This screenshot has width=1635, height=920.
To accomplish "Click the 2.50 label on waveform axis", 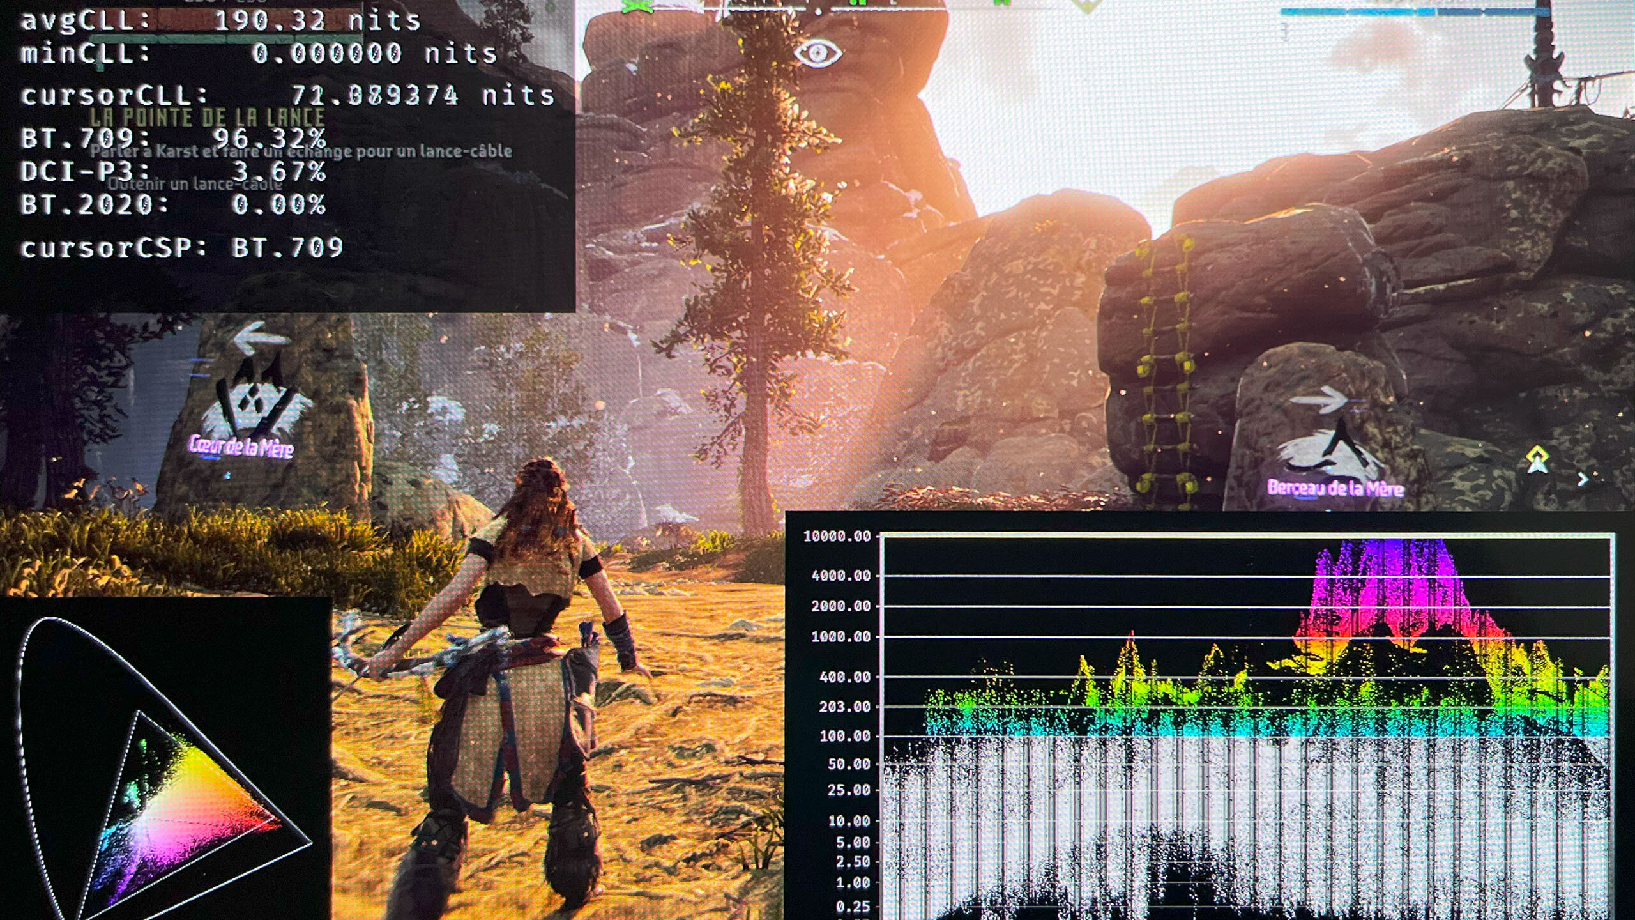I will click(853, 862).
